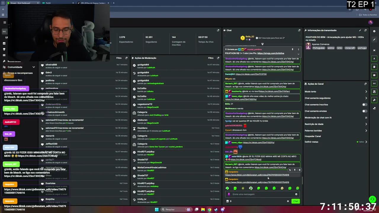
Task: Click into Envie uma mensagem field
Action: (262, 194)
